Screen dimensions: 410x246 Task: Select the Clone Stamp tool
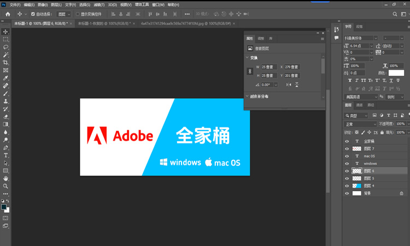pyautogui.click(x=5, y=101)
